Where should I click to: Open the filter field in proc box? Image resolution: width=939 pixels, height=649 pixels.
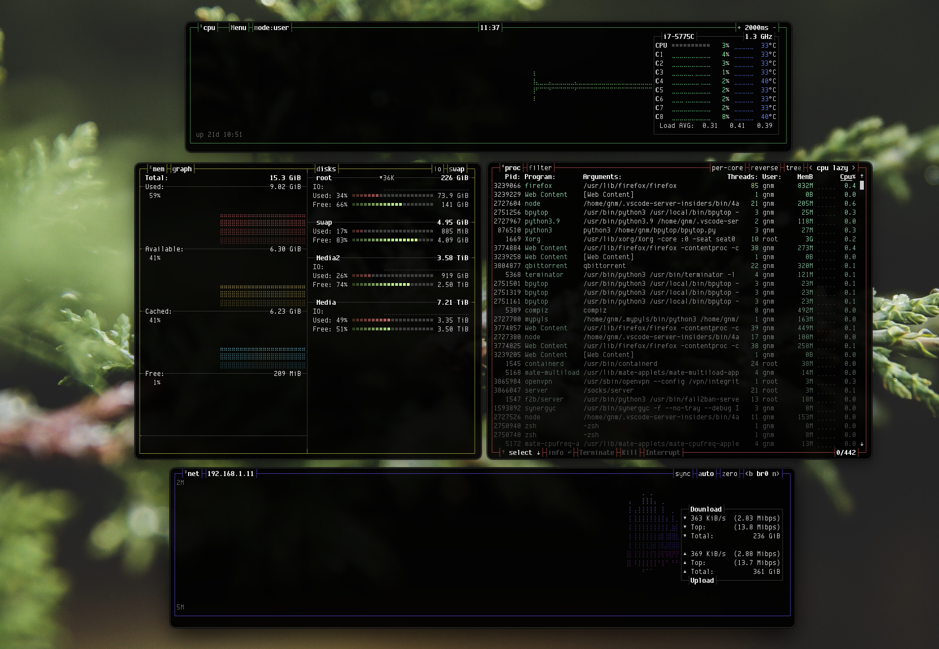click(540, 167)
